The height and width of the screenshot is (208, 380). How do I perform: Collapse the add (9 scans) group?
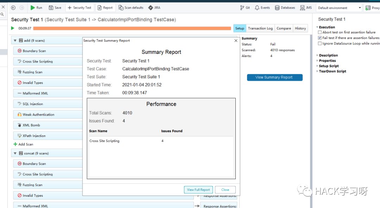click(x=15, y=41)
